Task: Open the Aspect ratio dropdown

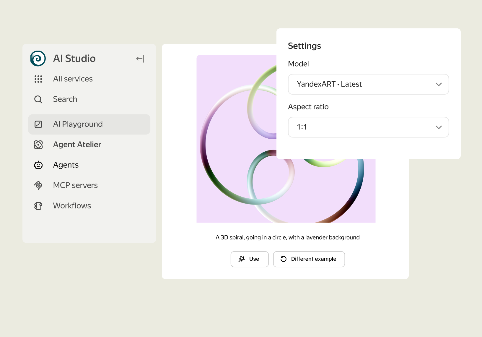Action: tap(363, 127)
